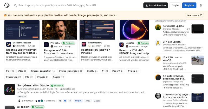The height and width of the screenshot is (109, 208).
Task: Open the ai-toolkit title link
Action: (23, 107)
